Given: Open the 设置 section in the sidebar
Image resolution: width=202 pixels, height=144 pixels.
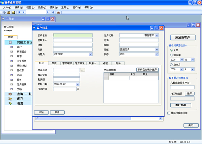Looking at the screenshot, I should click(x=20, y=103).
